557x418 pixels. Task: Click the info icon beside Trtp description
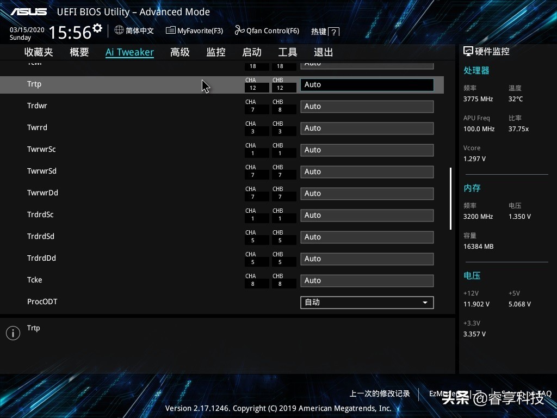click(x=13, y=333)
